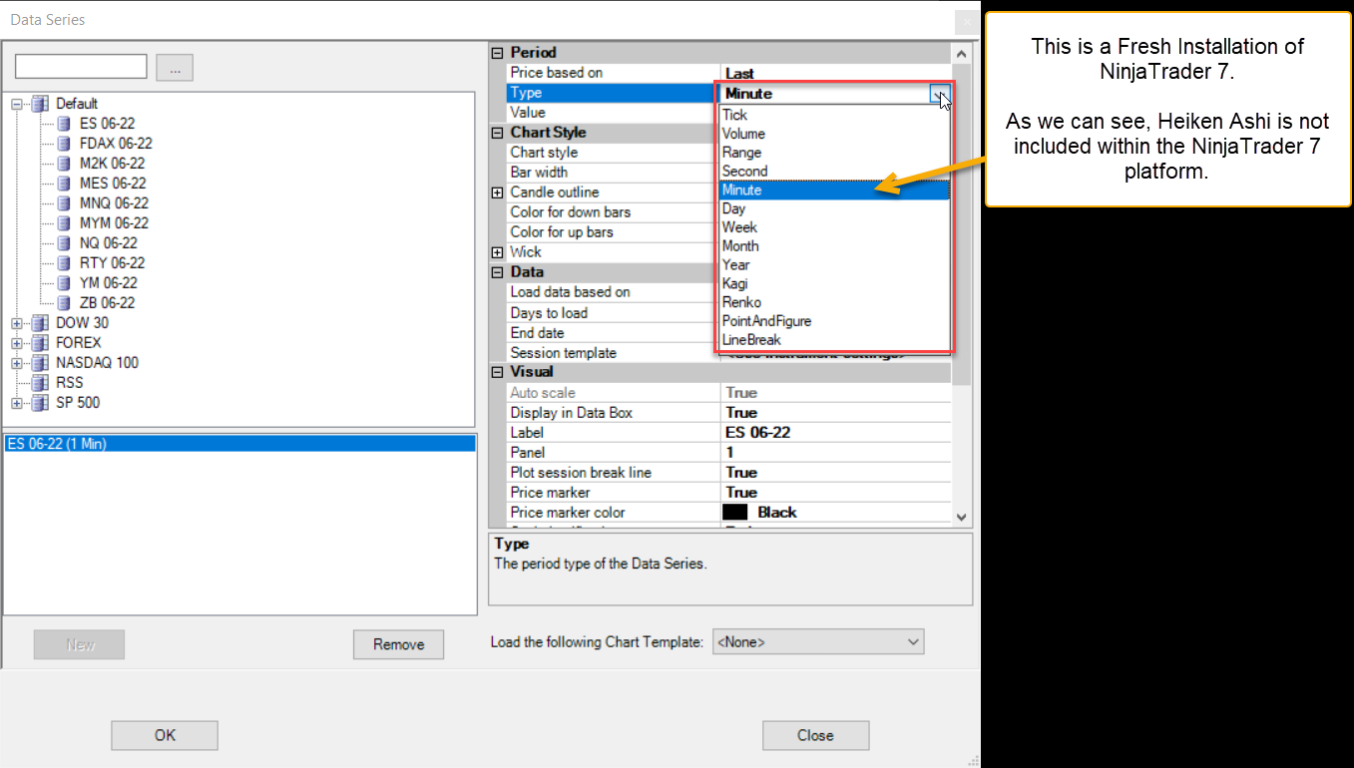Viewport: 1354px width, 768px height.
Task: Select the RSS instrument list
Action: [69, 383]
